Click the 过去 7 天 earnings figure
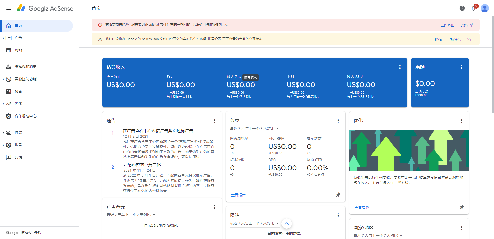 241,85
